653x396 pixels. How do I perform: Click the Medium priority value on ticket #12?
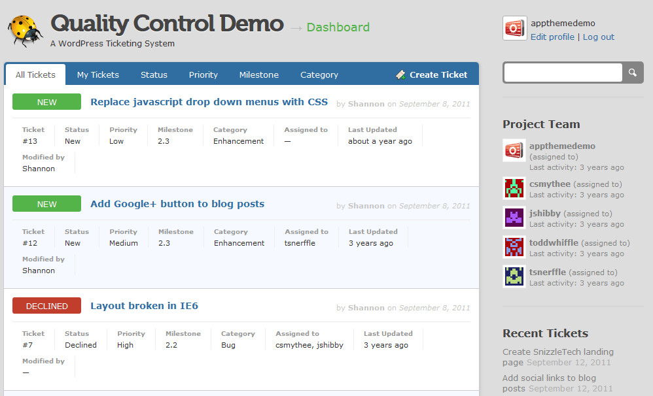123,243
